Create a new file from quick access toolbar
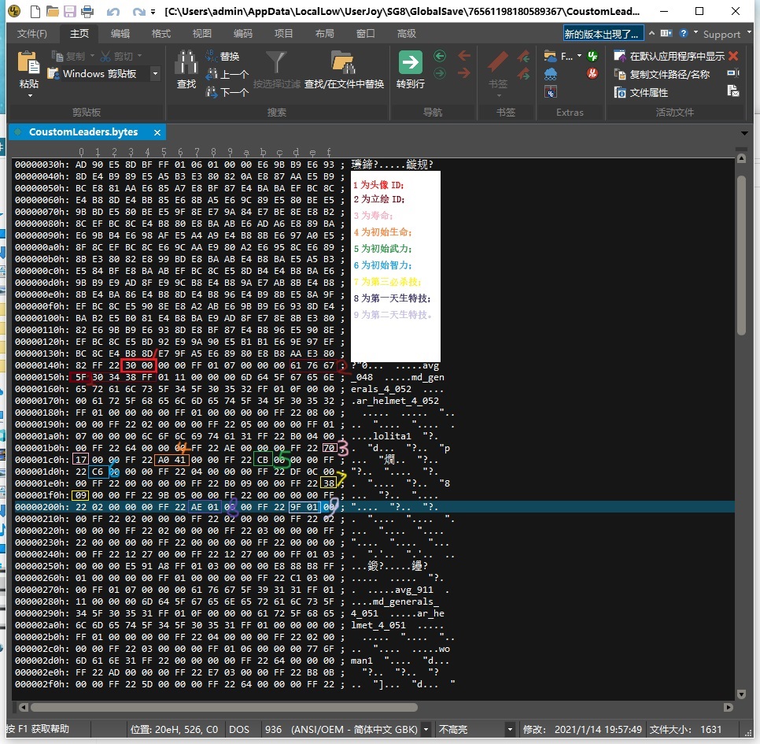 [x=35, y=11]
